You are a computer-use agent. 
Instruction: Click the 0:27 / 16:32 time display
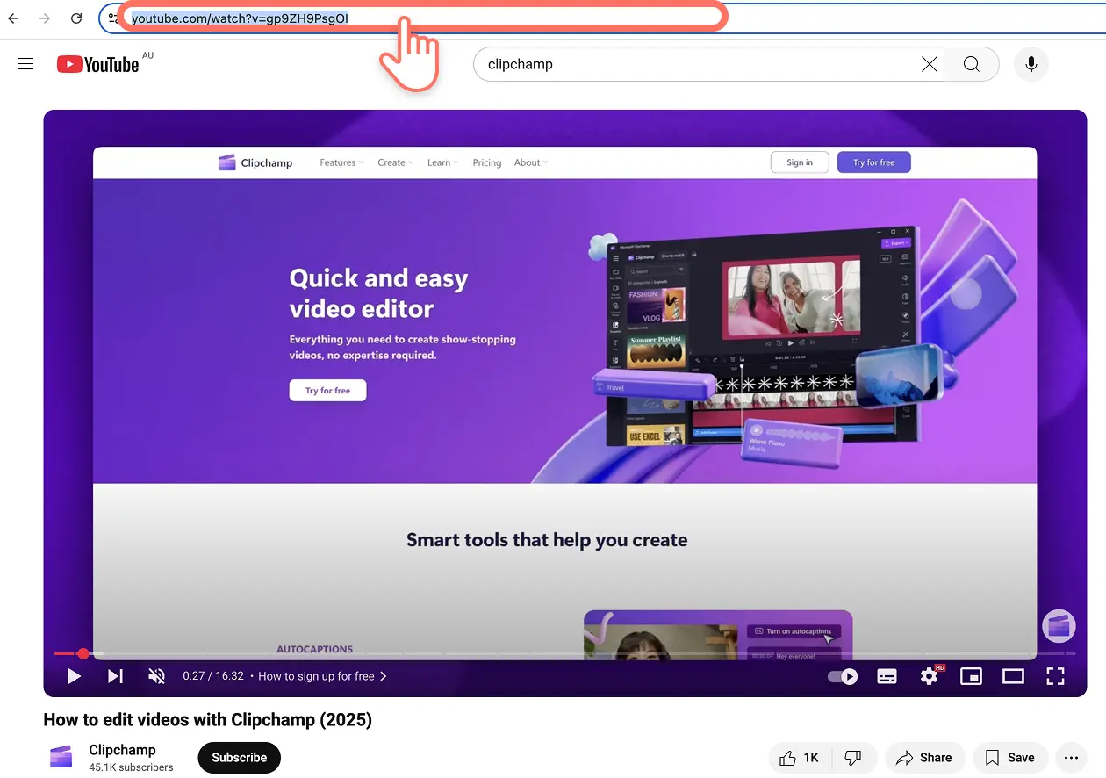pyautogui.click(x=213, y=676)
